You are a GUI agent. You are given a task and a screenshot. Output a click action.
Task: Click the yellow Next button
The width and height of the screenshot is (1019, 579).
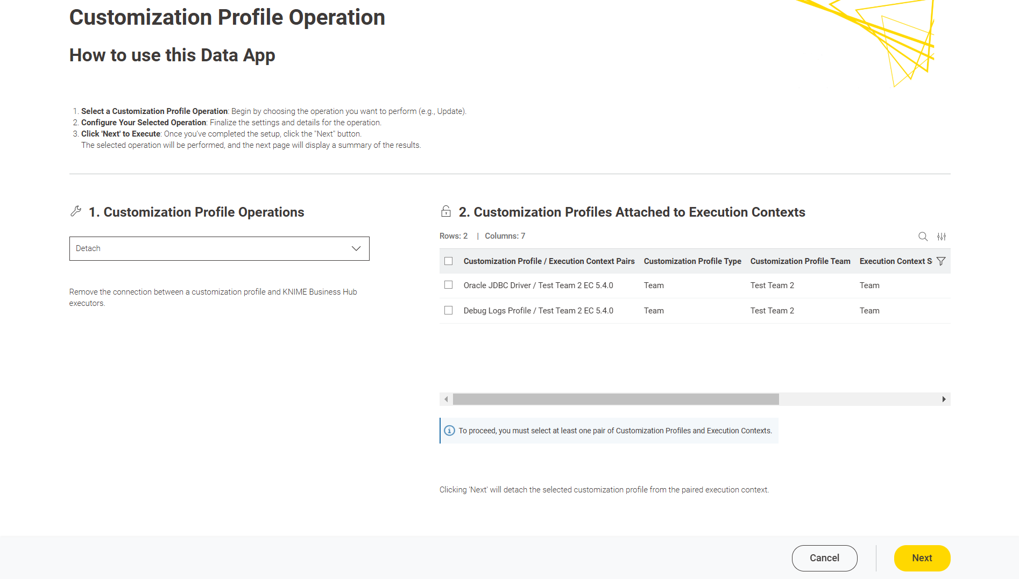pyautogui.click(x=922, y=558)
